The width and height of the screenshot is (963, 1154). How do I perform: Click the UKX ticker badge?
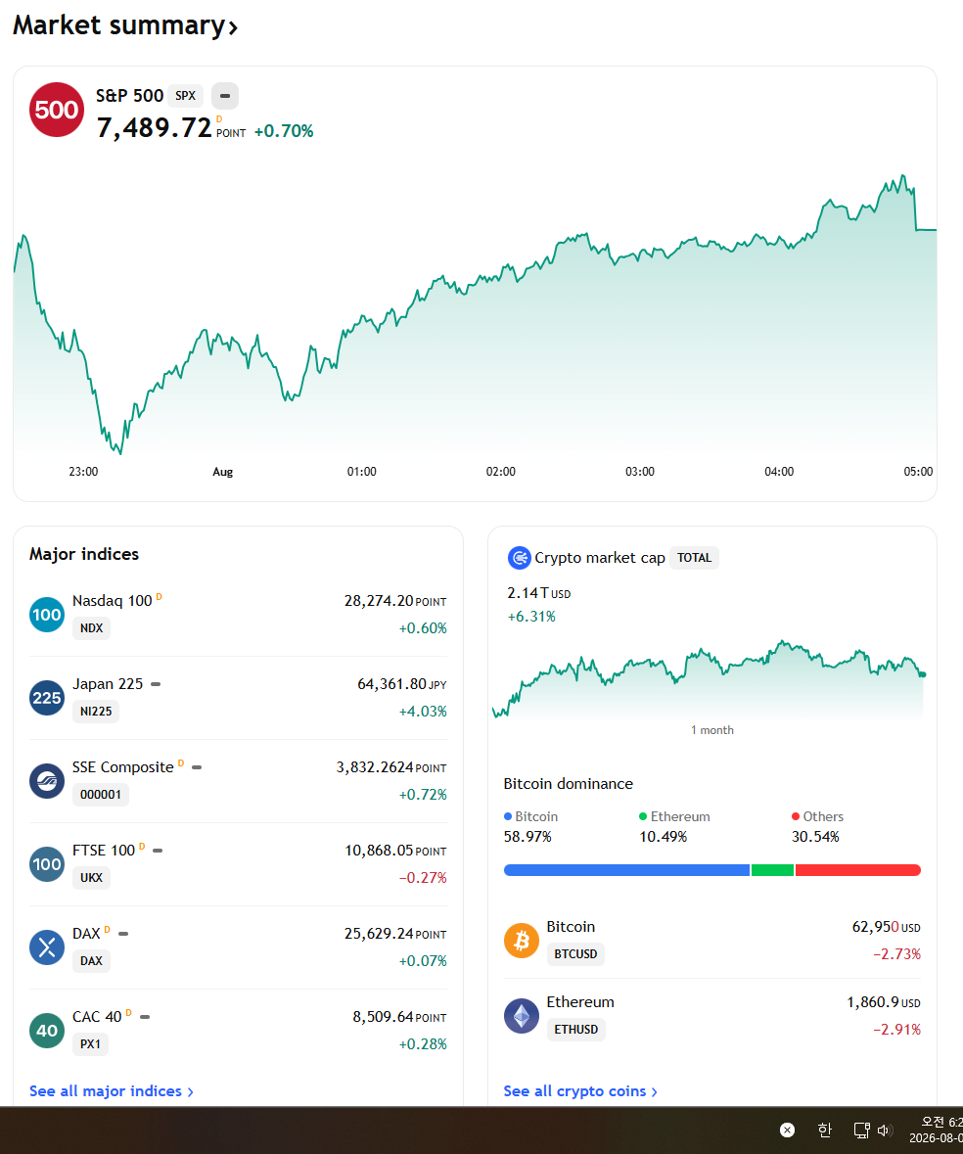91,878
